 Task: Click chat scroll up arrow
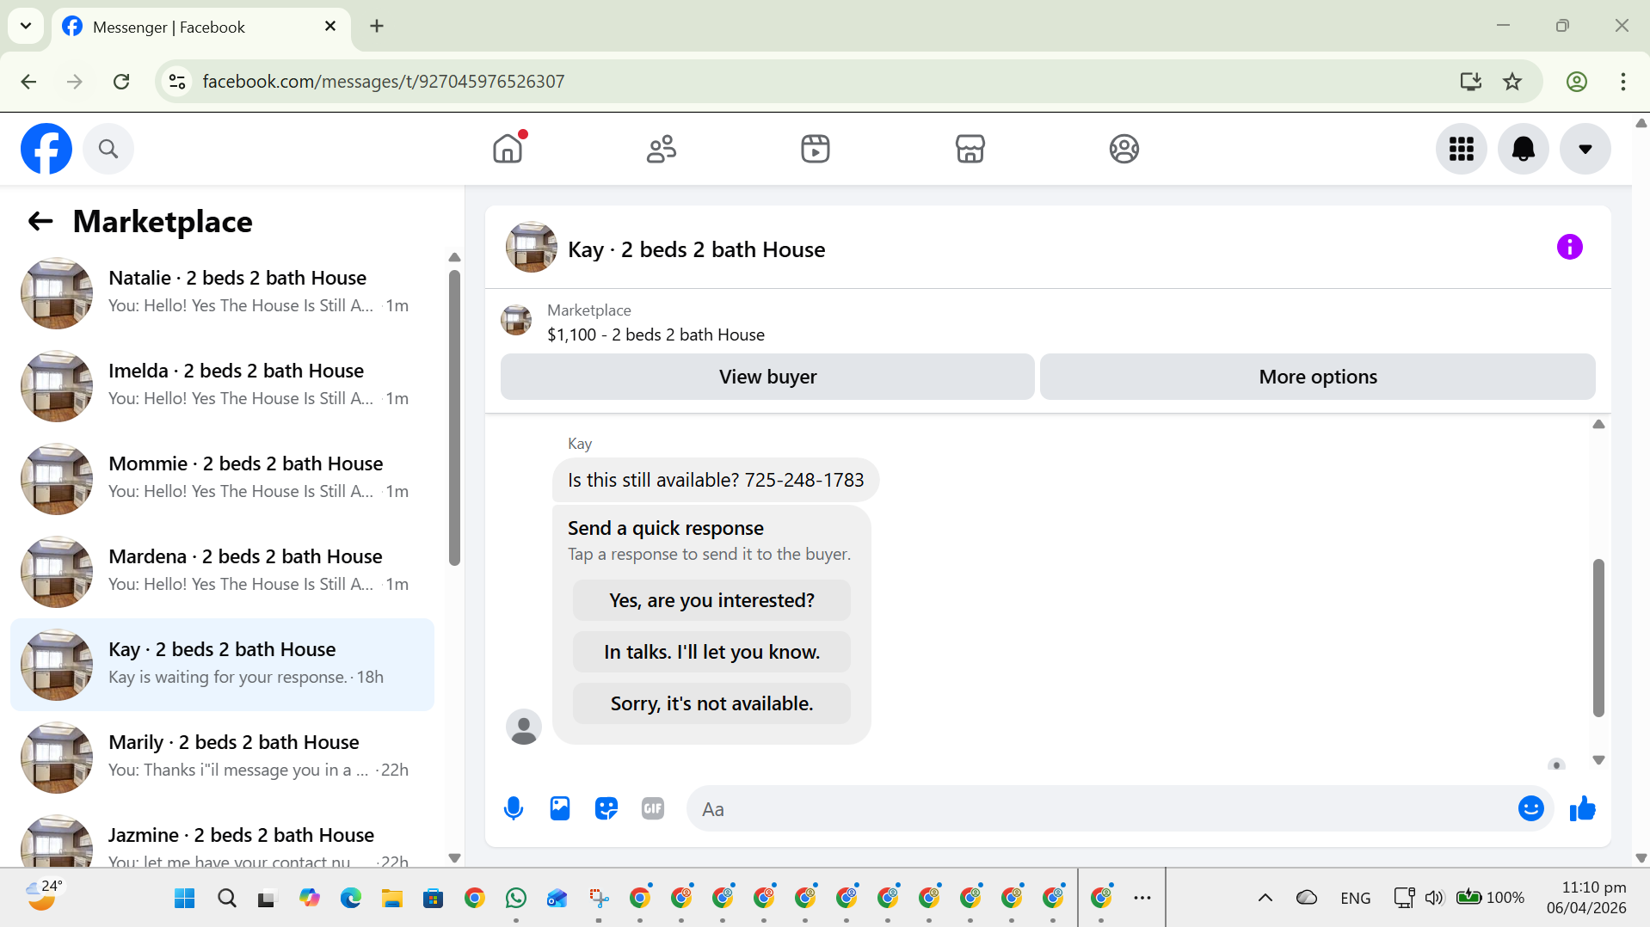[x=1598, y=424]
